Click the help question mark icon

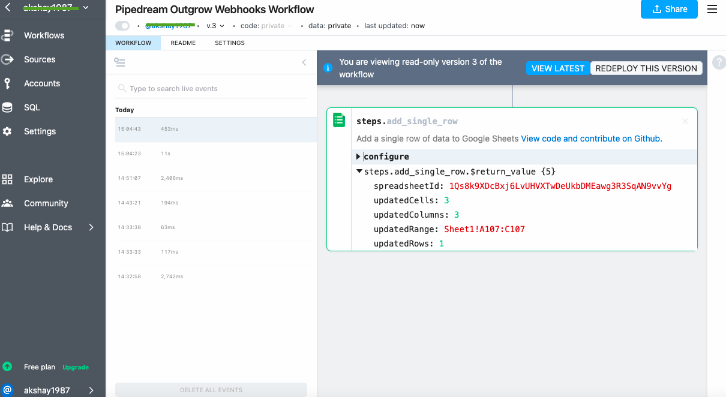(719, 62)
